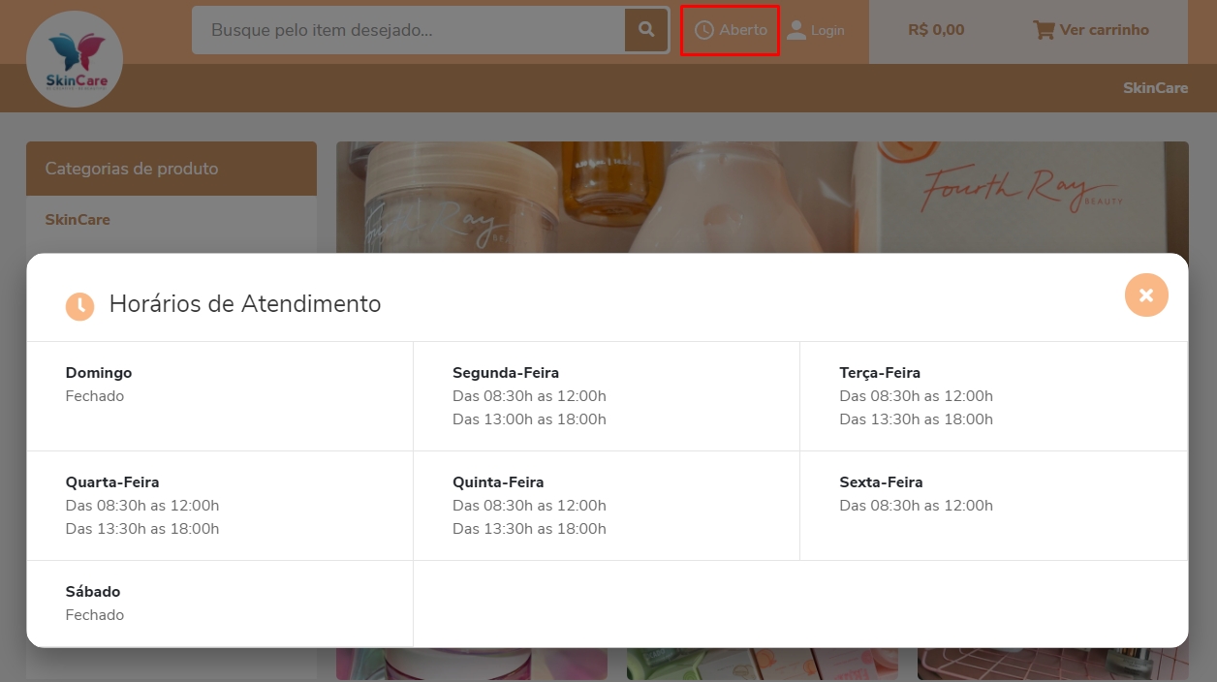Image resolution: width=1217 pixels, height=682 pixels.
Task: Click the clock icon beside Aberto
Action: 703,30
